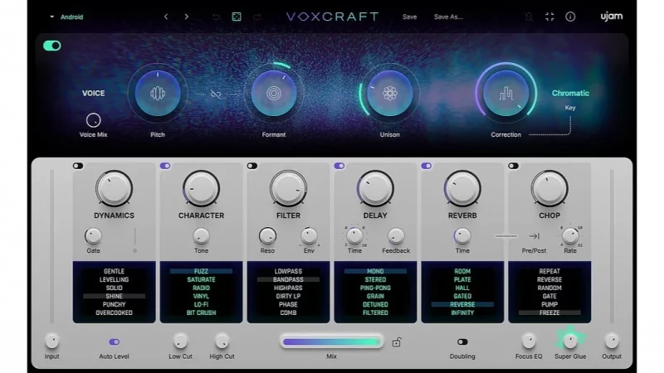Select the FREEZE chop mode
Image resolution: width=664 pixels, height=373 pixels.
click(549, 313)
